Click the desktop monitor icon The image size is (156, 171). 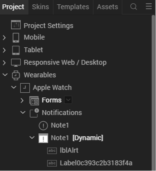click(x=16, y=63)
